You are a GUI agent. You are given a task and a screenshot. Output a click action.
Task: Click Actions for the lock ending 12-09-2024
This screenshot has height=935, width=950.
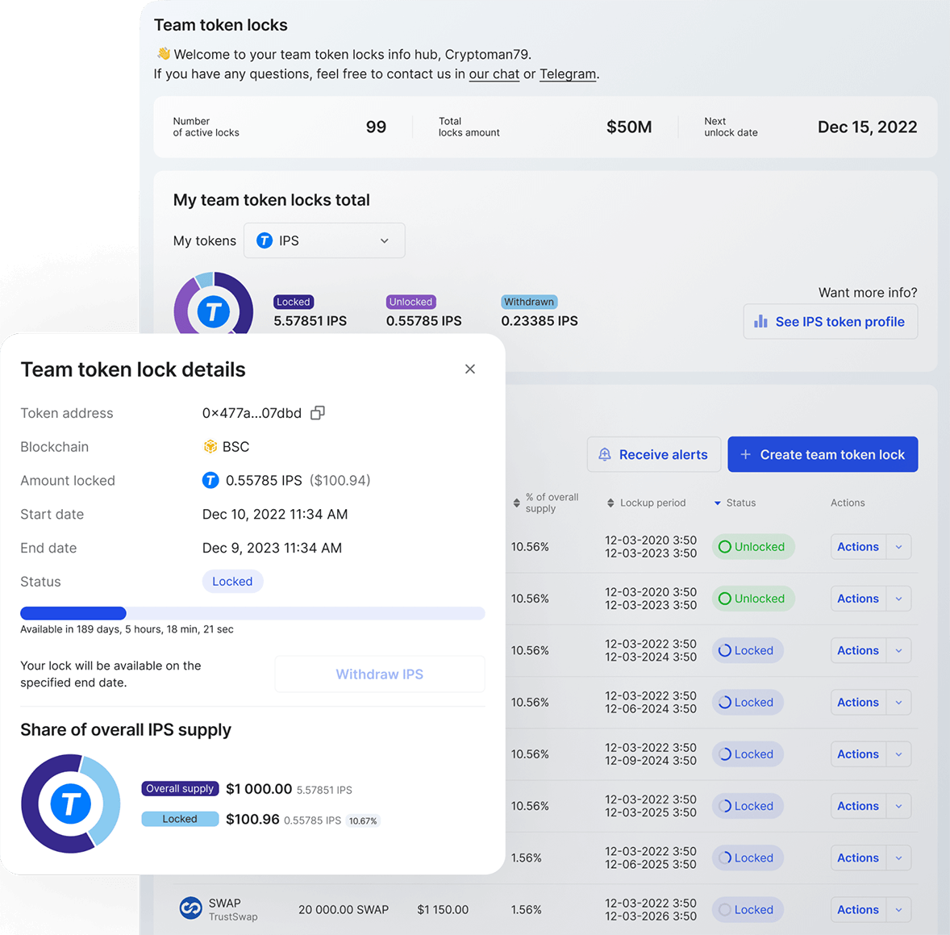coord(857,754)
